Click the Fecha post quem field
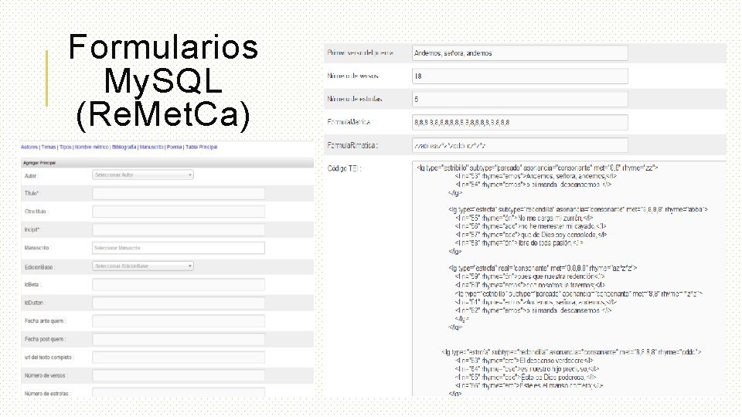742x417 pixels. pos(179,339)
